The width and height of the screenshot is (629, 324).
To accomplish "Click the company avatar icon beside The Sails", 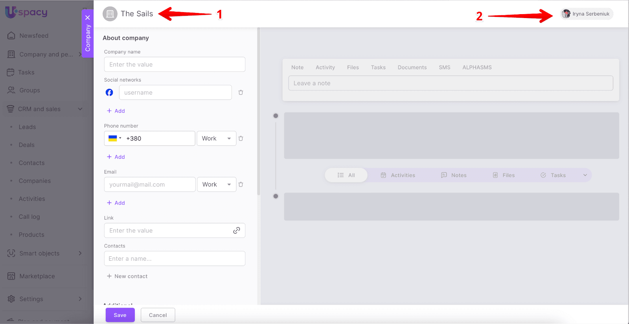I will tap(110, 14).
